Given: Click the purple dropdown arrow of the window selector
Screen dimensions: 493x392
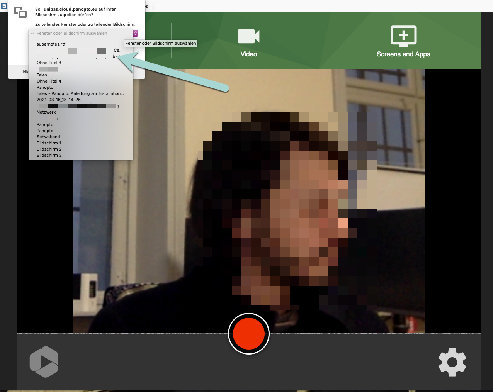Looking at the screenshot, I should [136, 34].
